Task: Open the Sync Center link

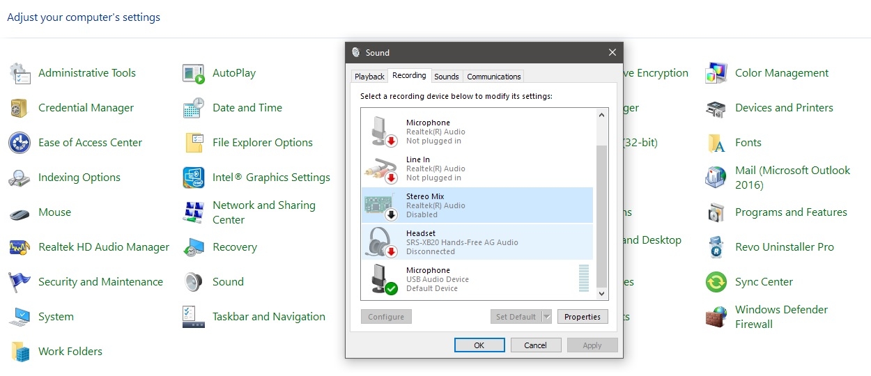Action: click(764, 282)
